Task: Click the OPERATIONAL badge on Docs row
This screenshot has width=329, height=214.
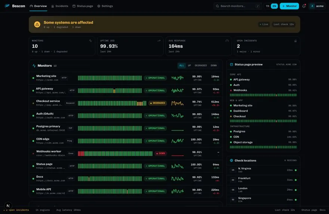Action: pos(156,179)
